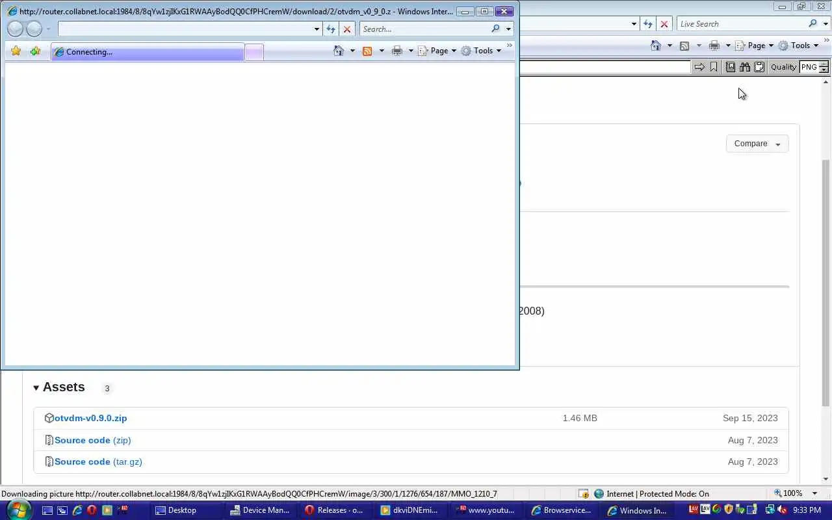This screenshot has width=832, height=520.
Task: Open the Page menu in popup window
Action: click(x=437, y=51)
